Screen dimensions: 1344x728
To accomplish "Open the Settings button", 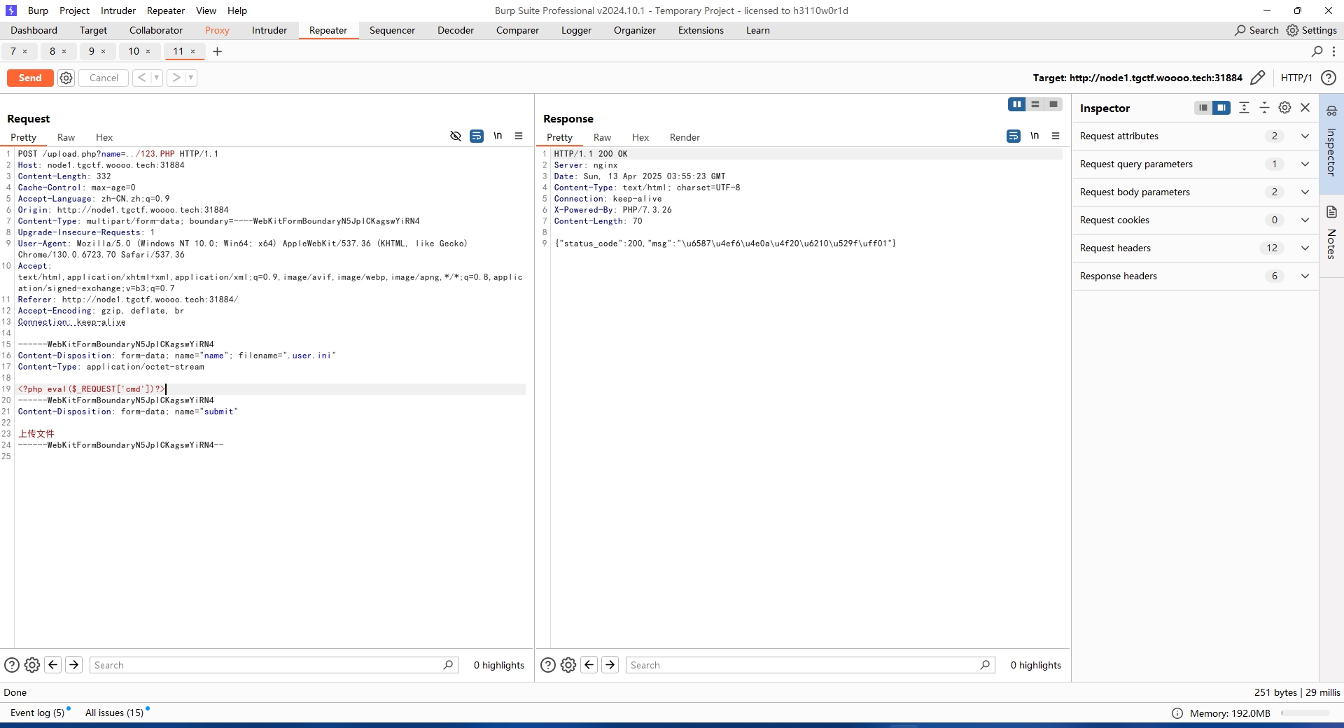I will [x=1312, y=30].
